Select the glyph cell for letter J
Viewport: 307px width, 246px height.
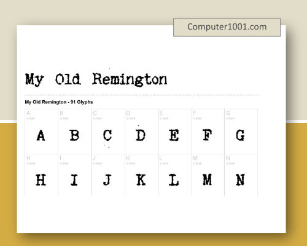(x=108, y=175)
